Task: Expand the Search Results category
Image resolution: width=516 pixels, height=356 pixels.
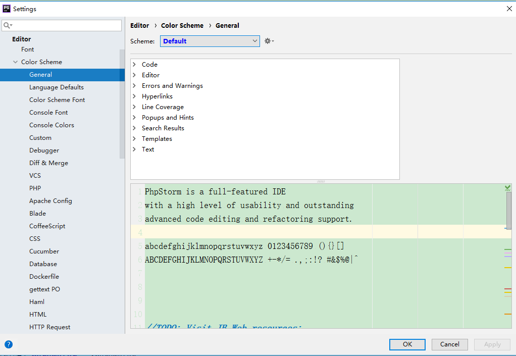Action: point(134,128)
